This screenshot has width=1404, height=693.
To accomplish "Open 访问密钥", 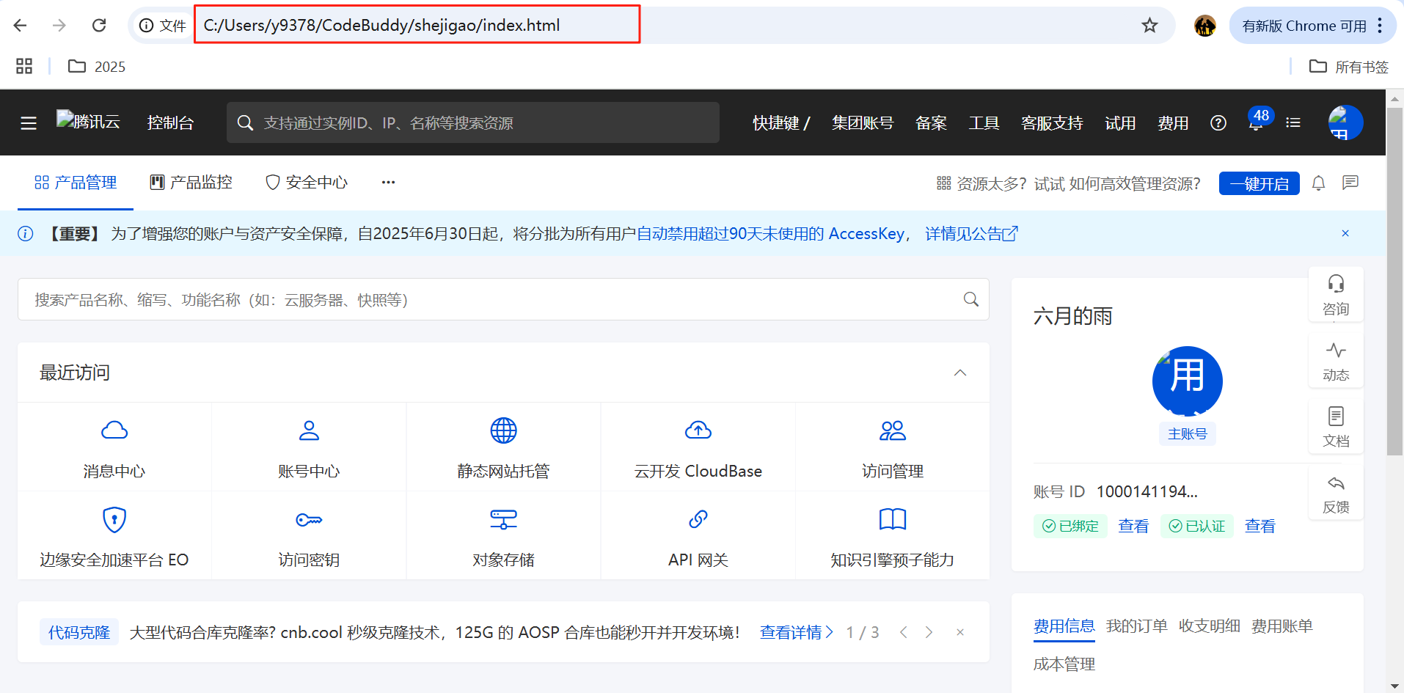I will pyautogui.click(x=309, y=536).
